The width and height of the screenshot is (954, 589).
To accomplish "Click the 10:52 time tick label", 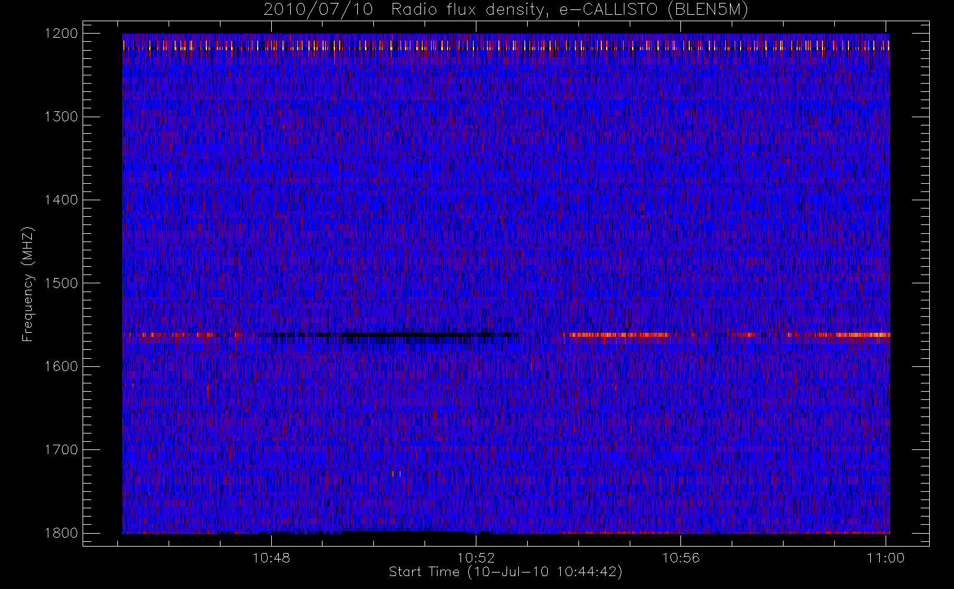I will tap(476, 558).
